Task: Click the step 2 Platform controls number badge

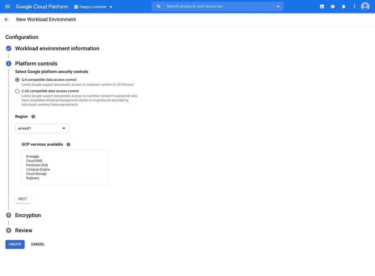Action: (9, 63)
